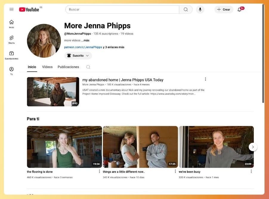The width and height of the screenshot is (269, 199).
Task: Search within channel using magnifier icon
Action: coord(88,67)
